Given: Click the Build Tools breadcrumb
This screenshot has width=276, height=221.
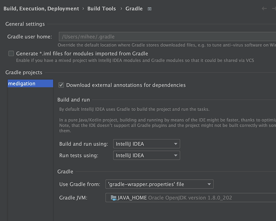Looking at the screenshot, I should click(x=102, y=8).
